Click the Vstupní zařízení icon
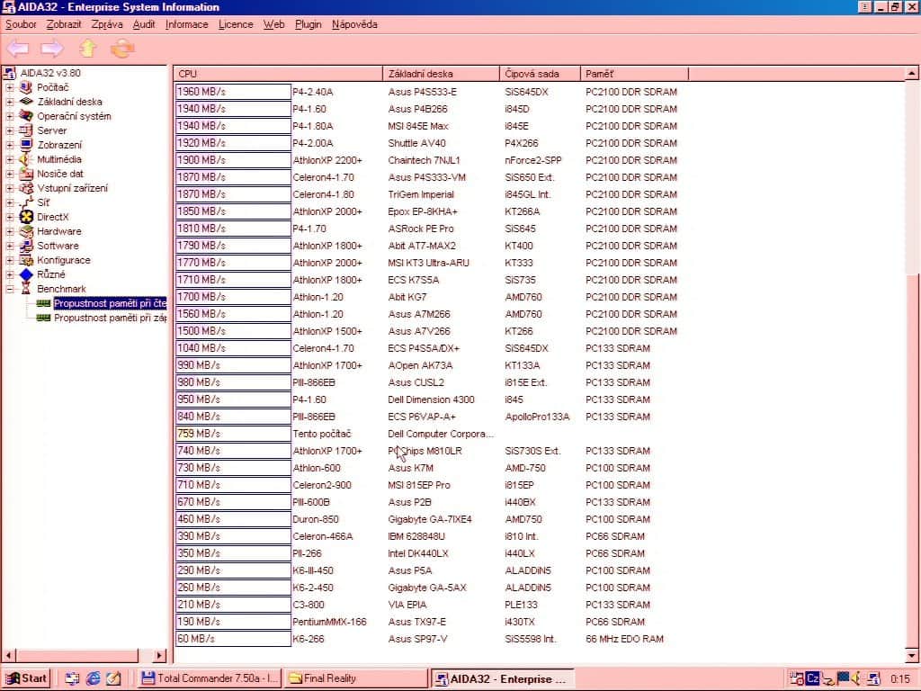 click(26, 188)
